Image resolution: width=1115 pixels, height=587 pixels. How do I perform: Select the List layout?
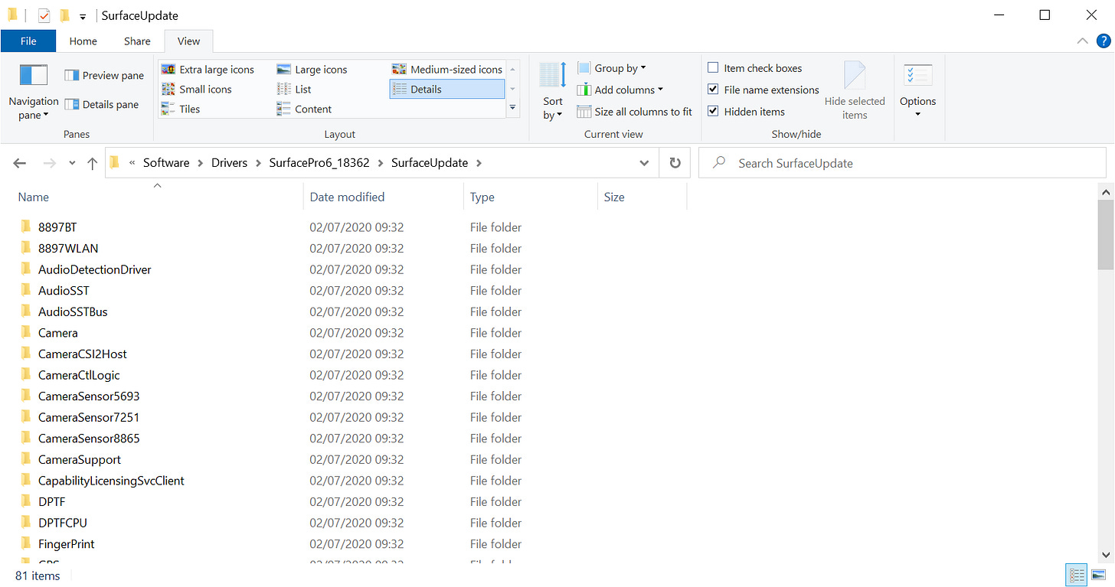pos(294,89)
